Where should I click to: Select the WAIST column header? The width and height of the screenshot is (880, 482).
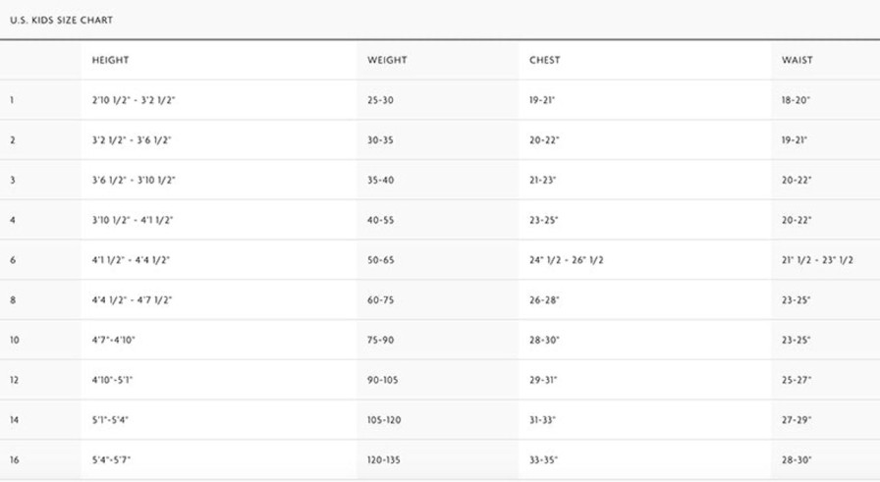pyautogui.click(x=797, y=60)
